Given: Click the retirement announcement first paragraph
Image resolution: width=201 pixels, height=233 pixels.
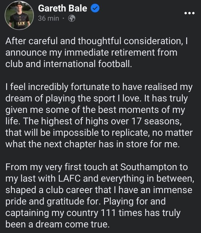Looking at the screenshot, I should pyautogui.click(x=95, y=52).
